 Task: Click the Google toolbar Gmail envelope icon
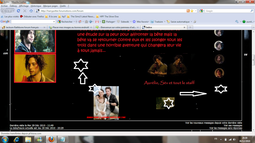(97, 22)
